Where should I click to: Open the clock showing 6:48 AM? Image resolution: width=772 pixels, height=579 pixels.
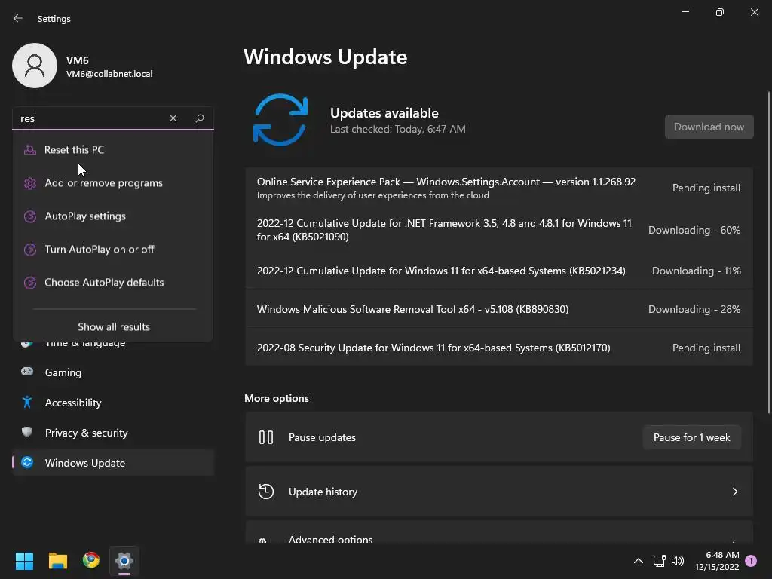(717, 561)
